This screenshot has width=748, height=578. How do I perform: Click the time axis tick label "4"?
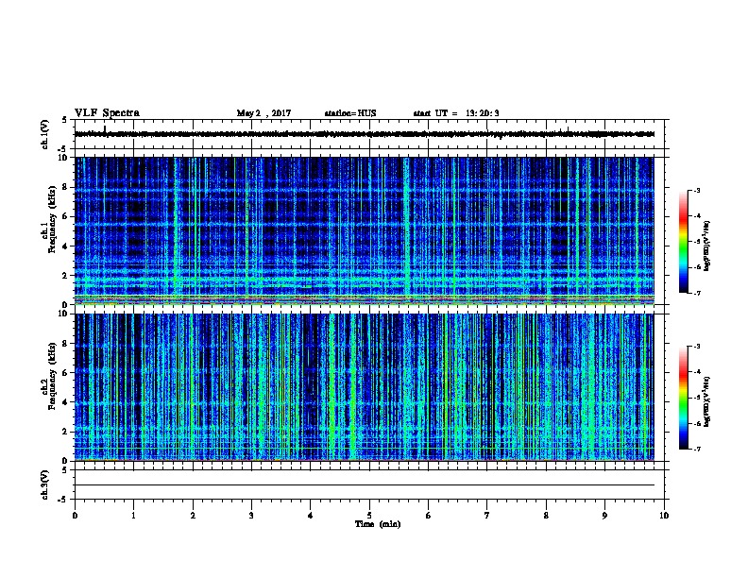(x=311, y=515)
